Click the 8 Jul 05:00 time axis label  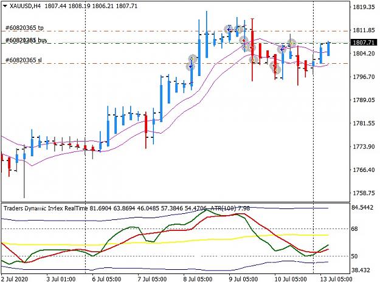coord(198,279)
